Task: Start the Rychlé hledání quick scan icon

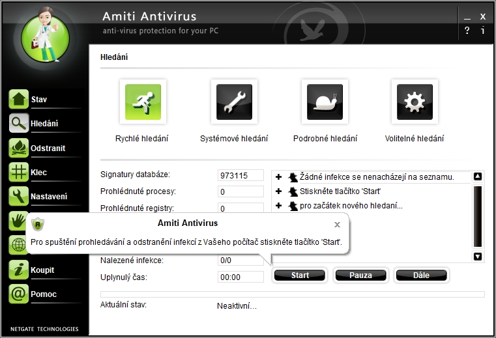Action: pos(143,102)
